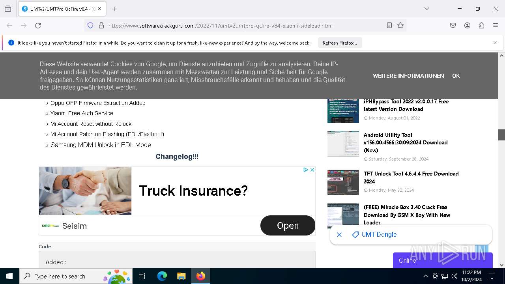Image resolution: width=505 pixels, height=284 pixels.
Task: Switch to Firefox on the taskbar
Action: coord(201,276)
